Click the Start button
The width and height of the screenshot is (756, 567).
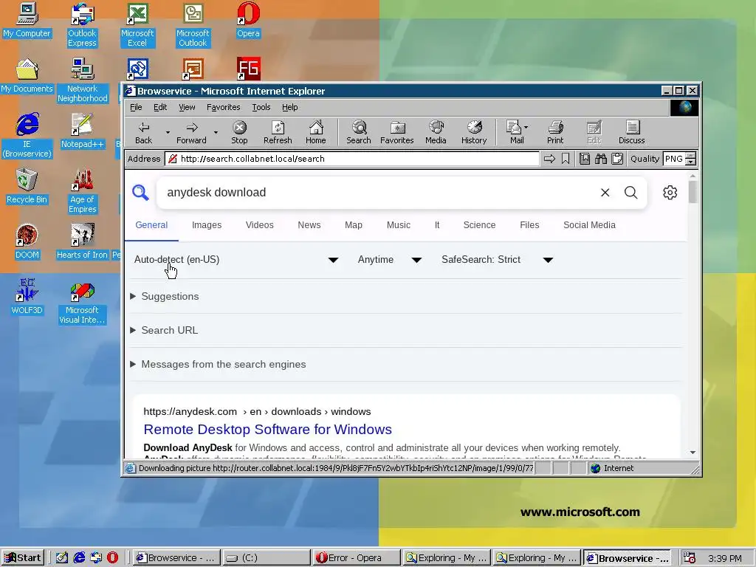pos(23,558)
